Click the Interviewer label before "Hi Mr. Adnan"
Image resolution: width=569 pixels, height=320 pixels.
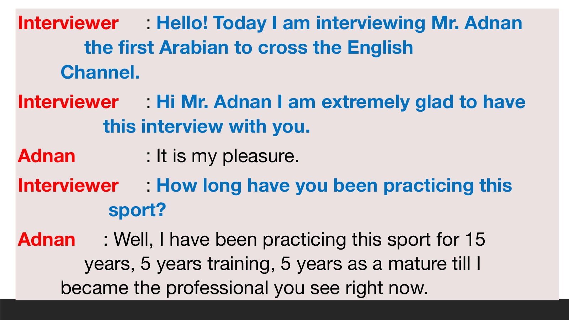[x=68, y=102]
